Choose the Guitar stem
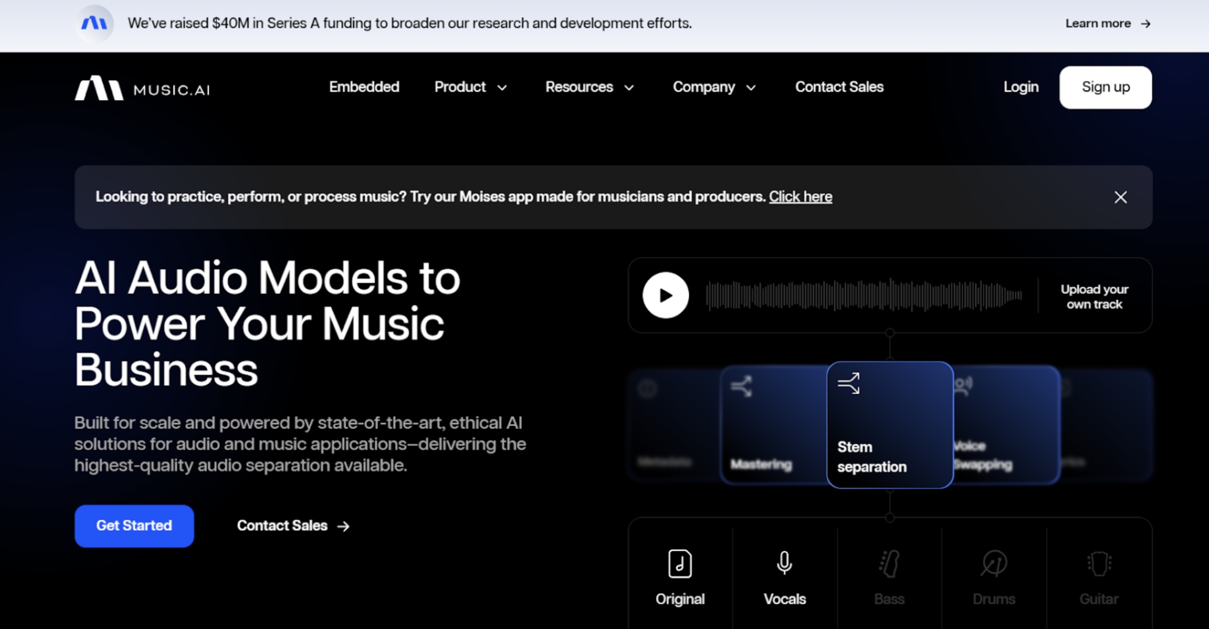Image resolution: width=1209 pixels, height=629 pixels. [x=1099, y=578]
